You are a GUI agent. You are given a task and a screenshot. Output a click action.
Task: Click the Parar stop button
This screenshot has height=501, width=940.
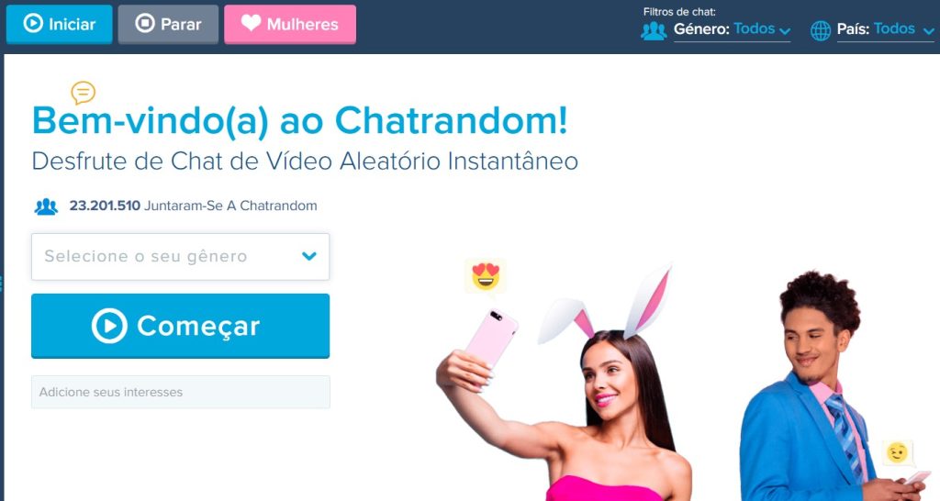169,24
